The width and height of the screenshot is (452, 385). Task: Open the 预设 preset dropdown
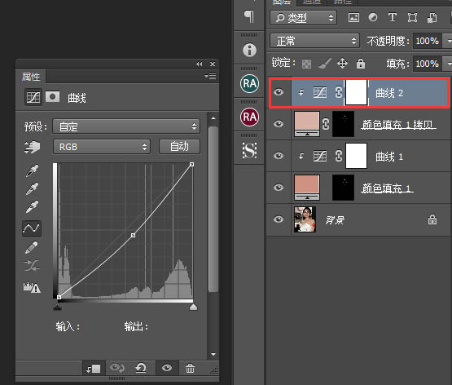pos(126,126)
